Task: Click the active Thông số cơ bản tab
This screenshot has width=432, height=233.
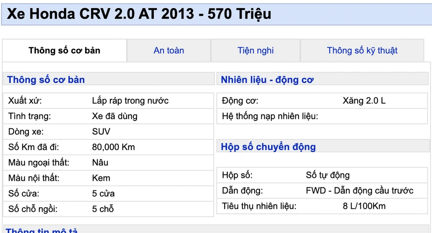Action: click(x=64, y=50)
